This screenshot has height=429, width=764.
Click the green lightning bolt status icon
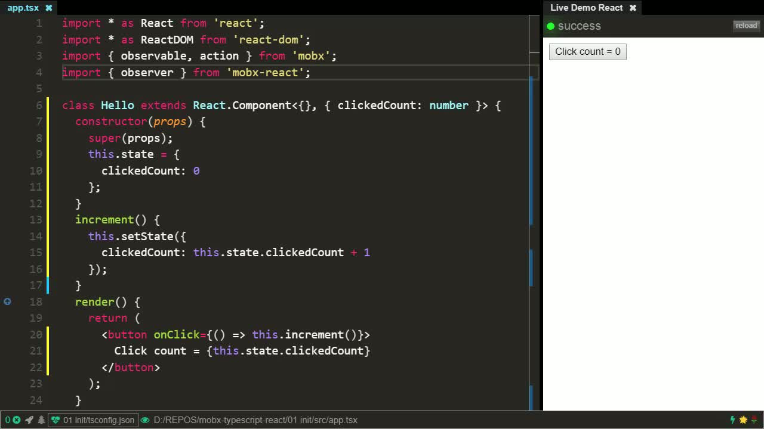tap(732, 420)
